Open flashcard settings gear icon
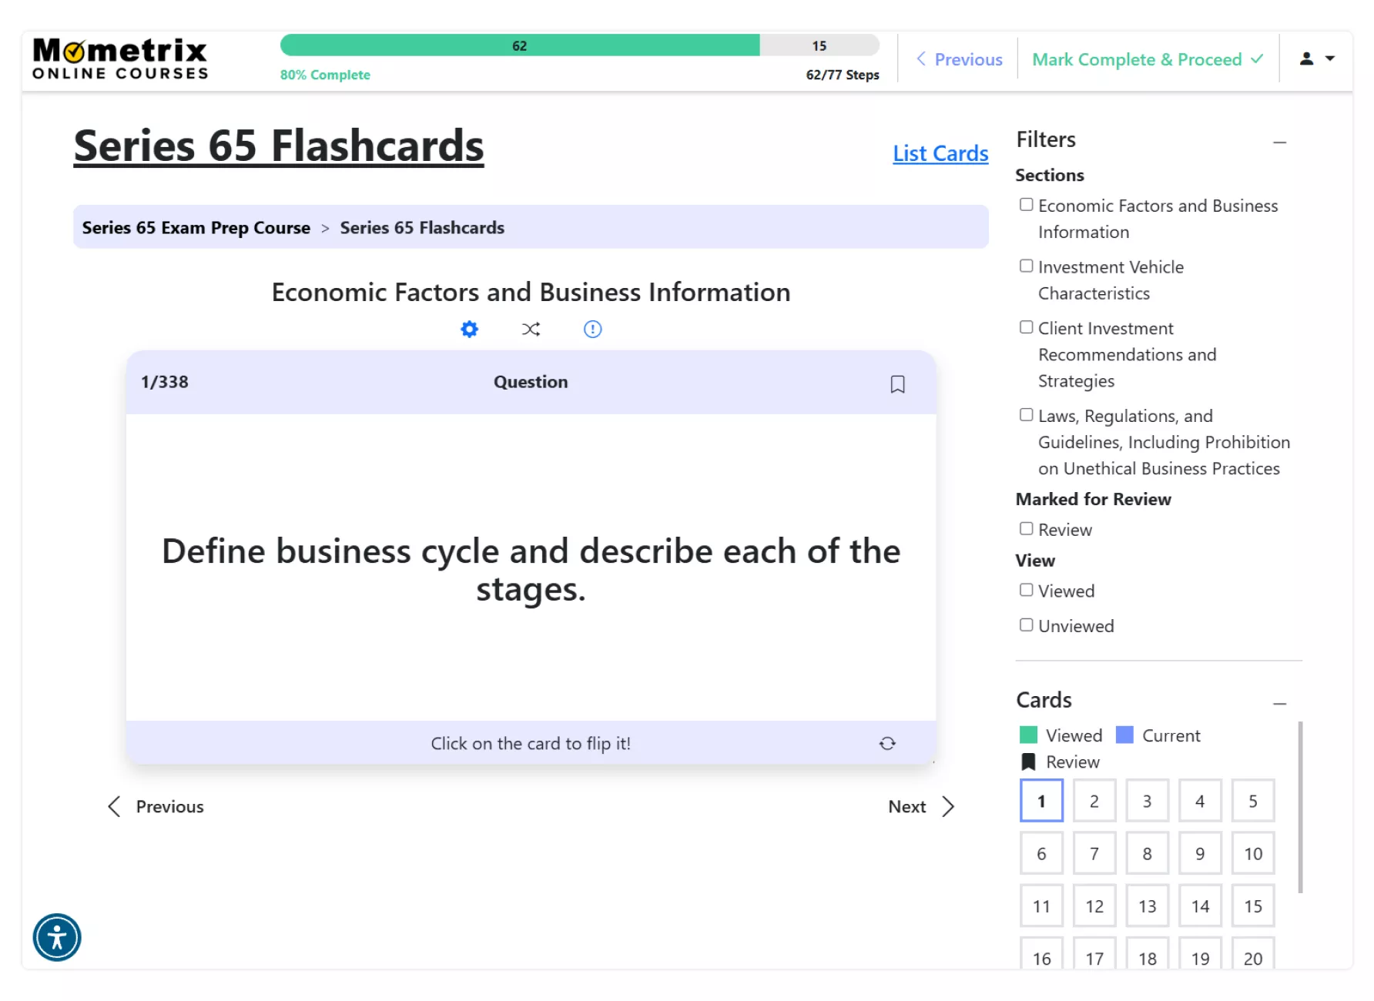The height and width of the screenshot is (1001, 1374). pyautogui.click(x=469, y=330)
